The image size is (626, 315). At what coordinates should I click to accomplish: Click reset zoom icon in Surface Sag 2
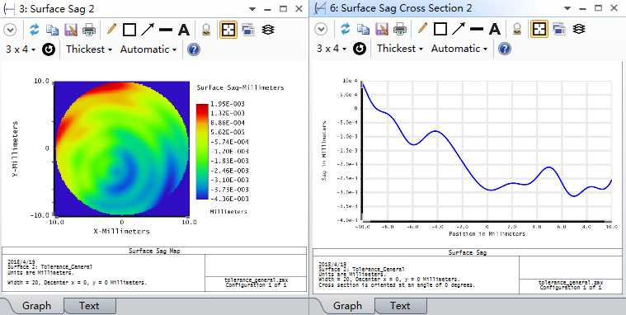(x=49, y=49)
